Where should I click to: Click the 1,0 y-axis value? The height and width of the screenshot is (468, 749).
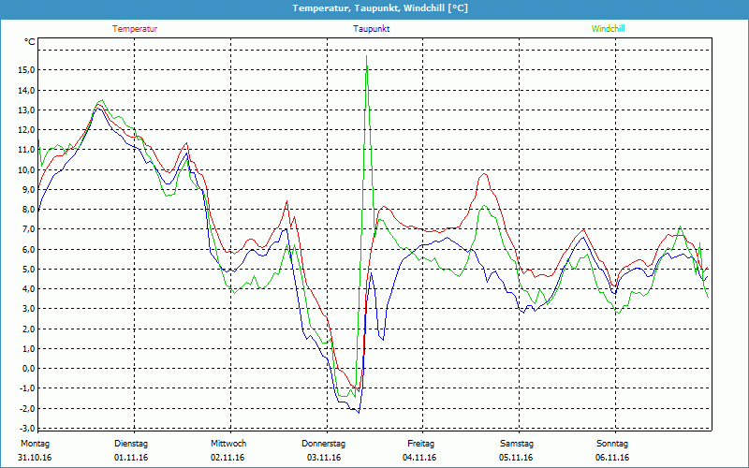point(28,348)
